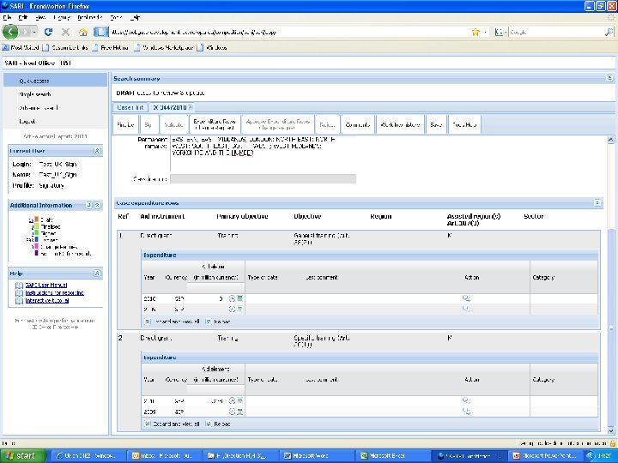The height and width of the screenshot is (463, 618).
Task: Click Logout in left navigation
Action: [27, 121]
